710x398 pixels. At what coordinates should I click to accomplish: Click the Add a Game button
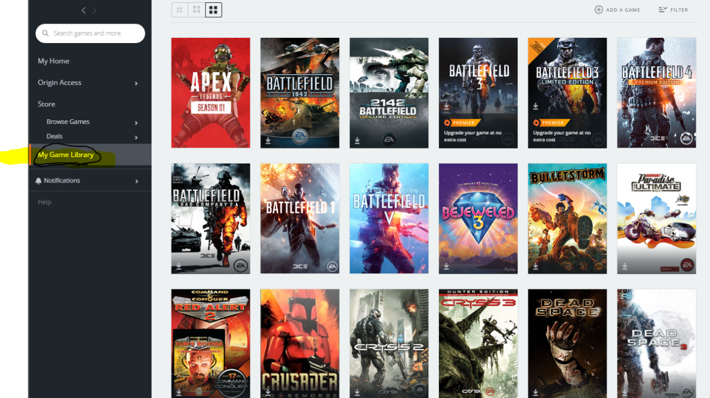point(618,10)
